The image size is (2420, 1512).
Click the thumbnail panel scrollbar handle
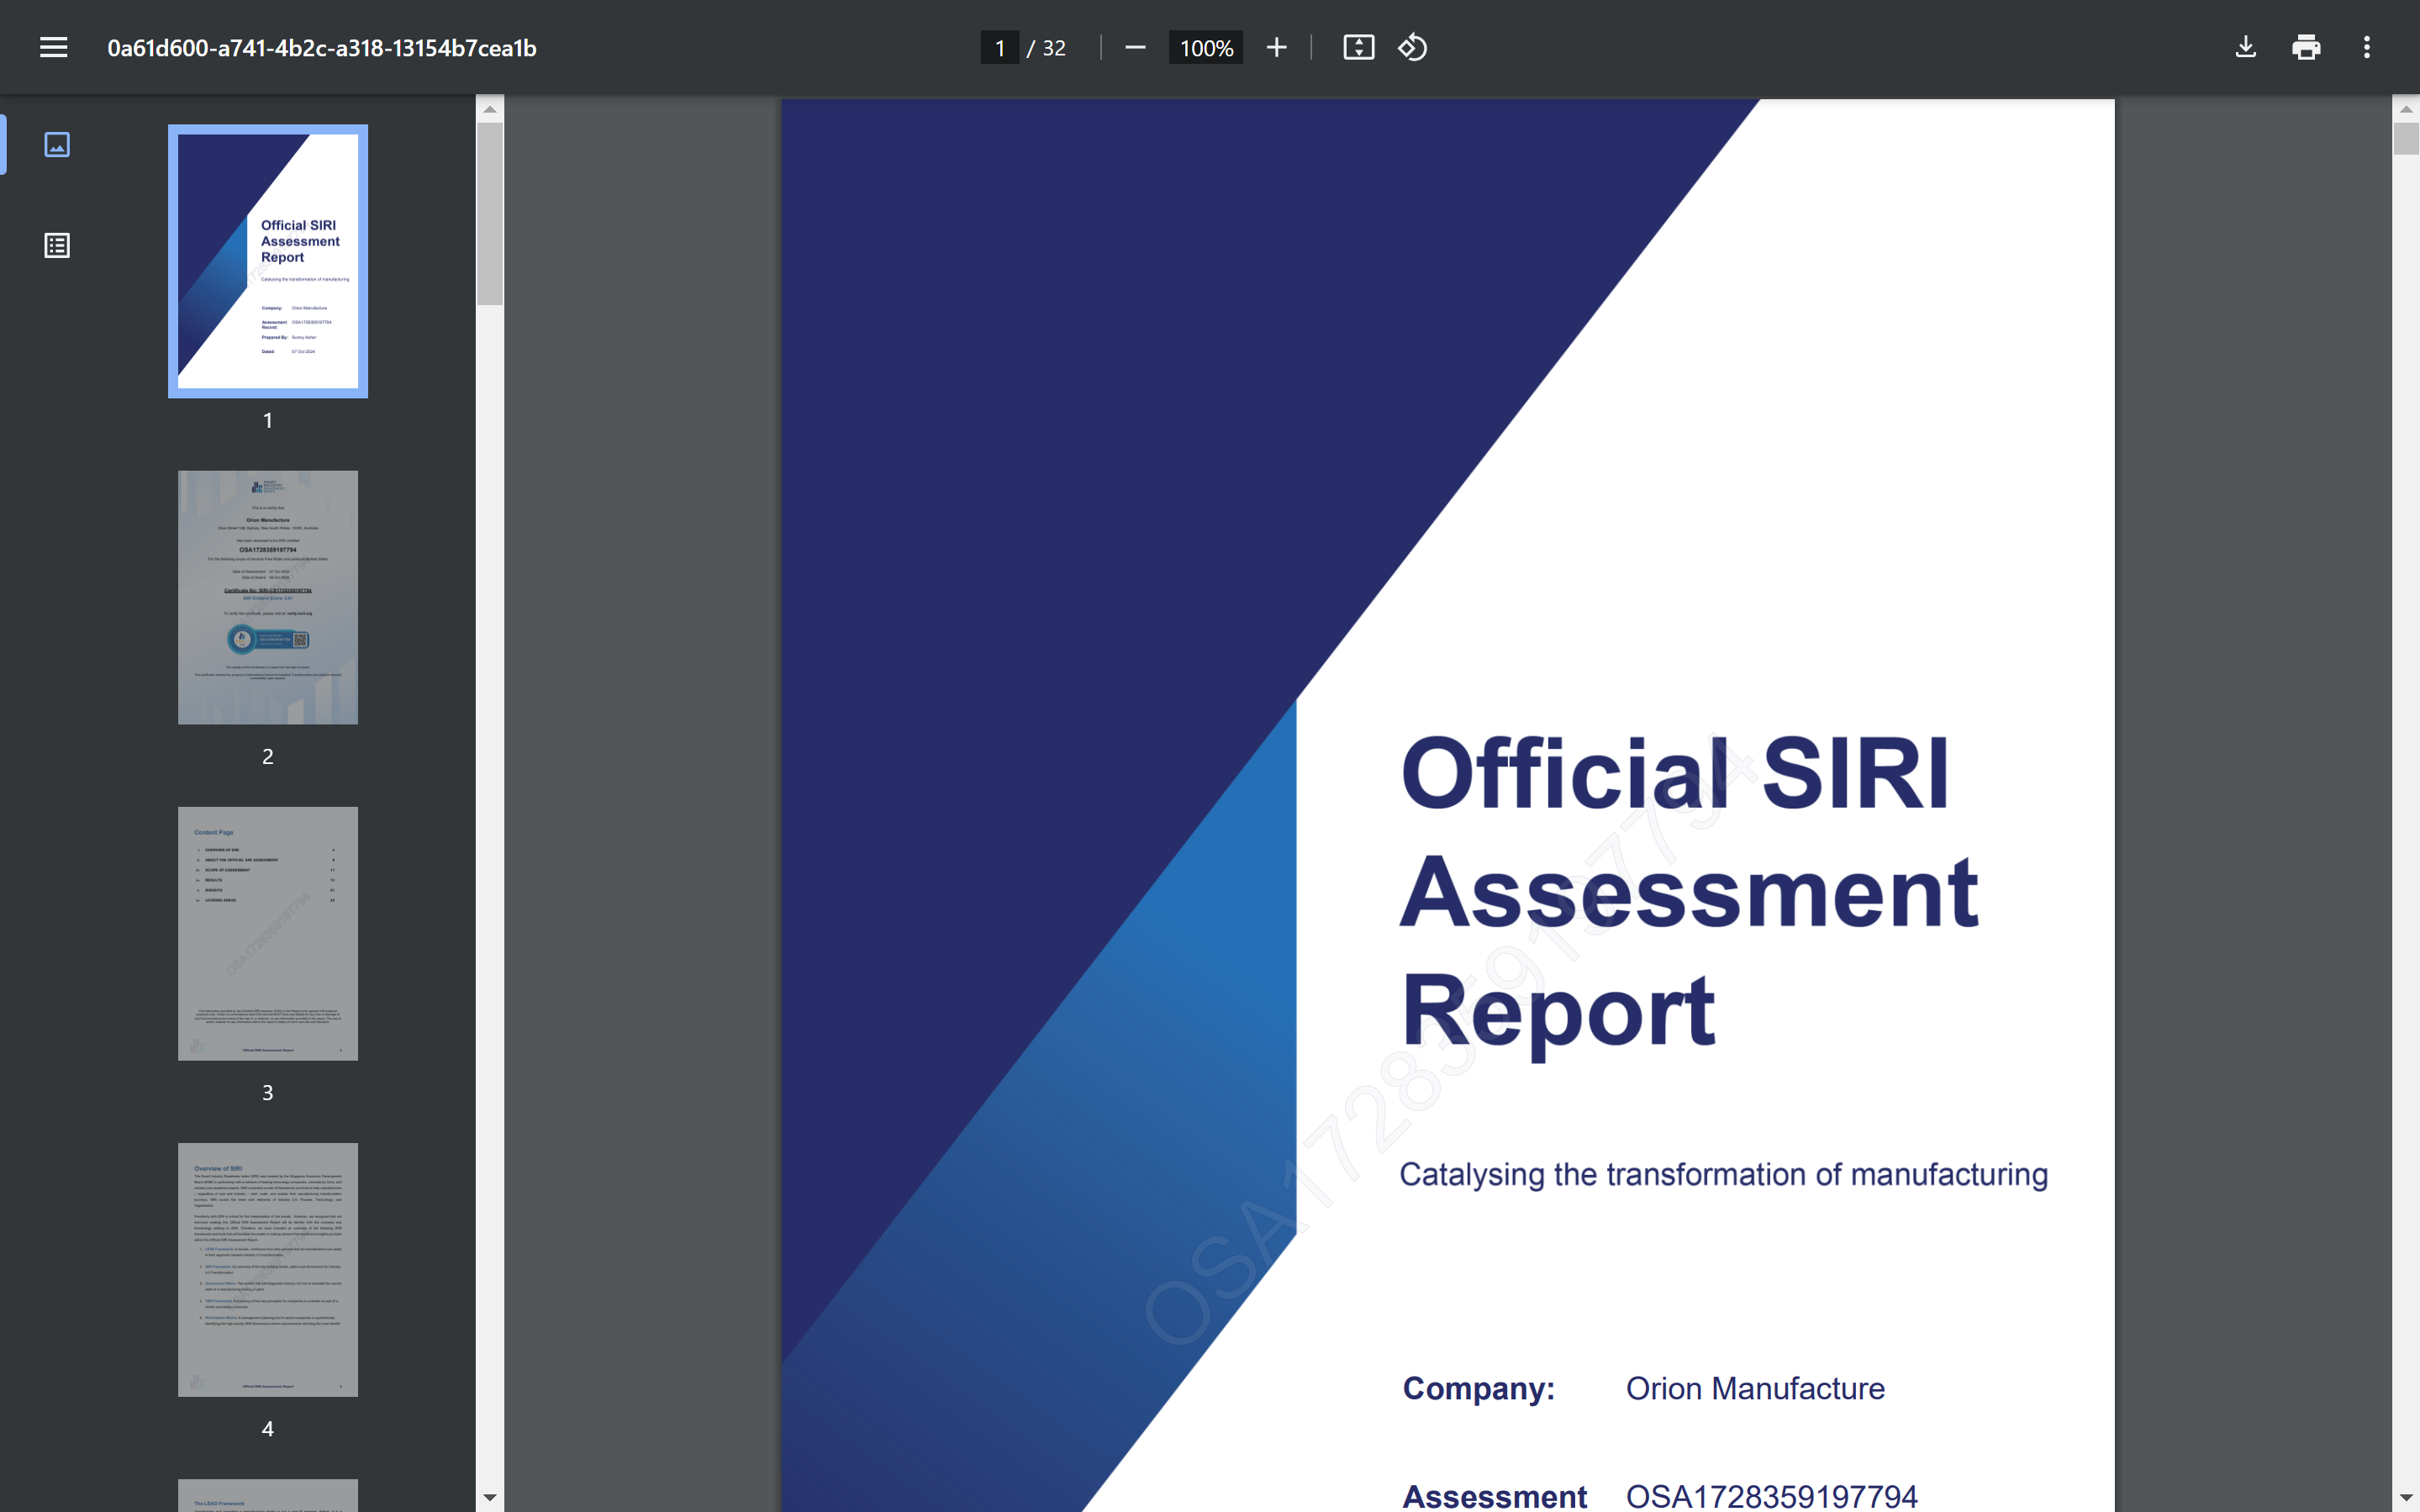click(490, 214)
